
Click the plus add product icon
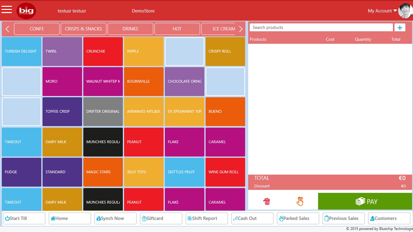pyautogui.click(x=400, y=27)
